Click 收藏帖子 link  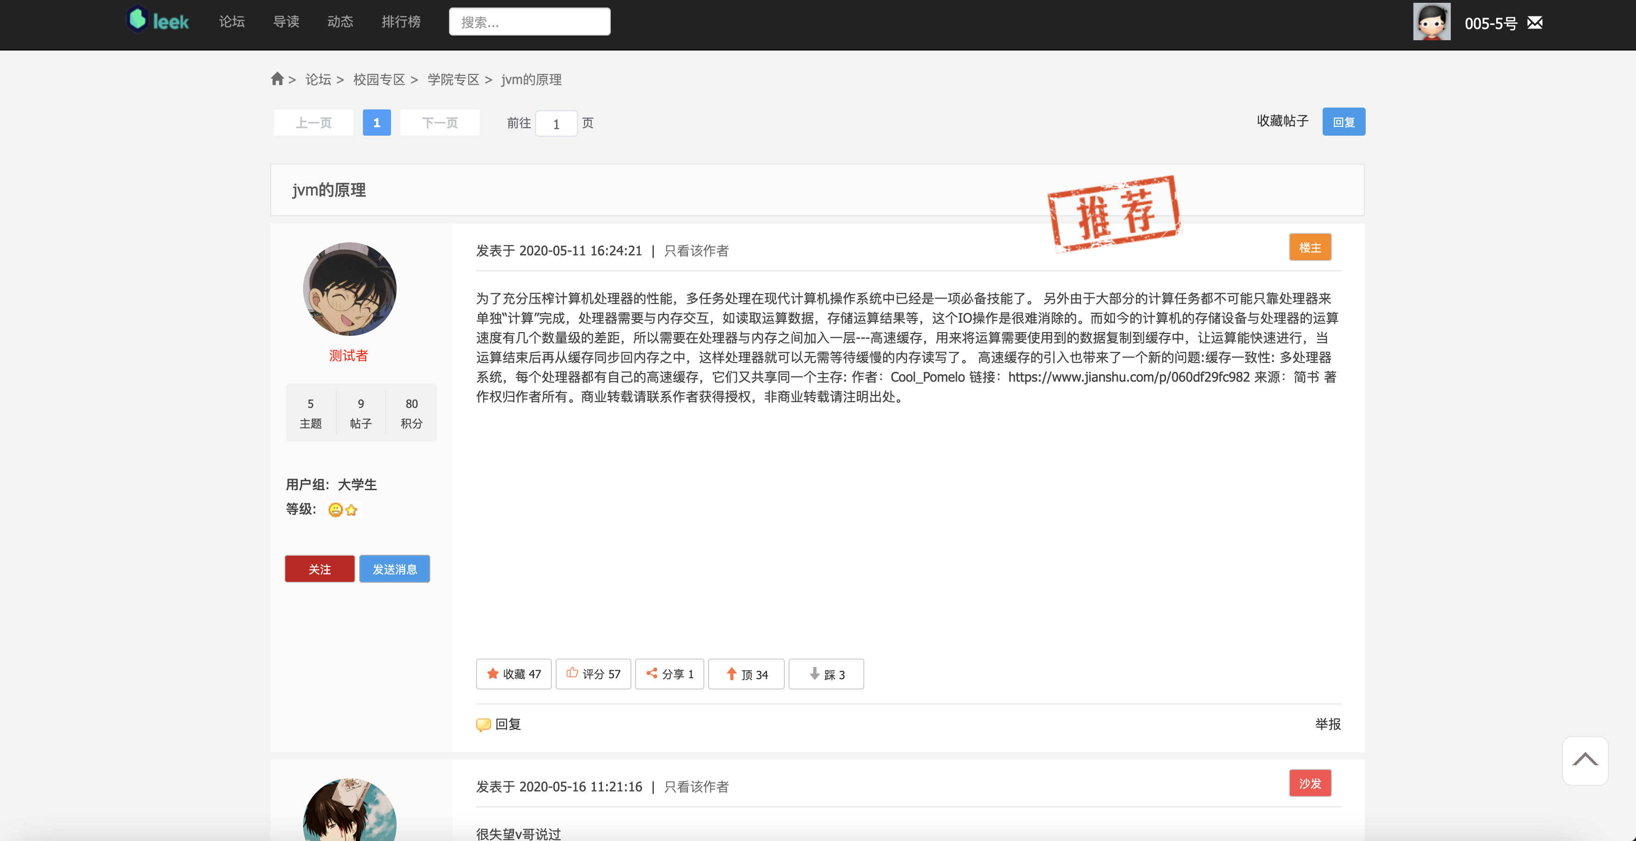tap(1283, 121)
